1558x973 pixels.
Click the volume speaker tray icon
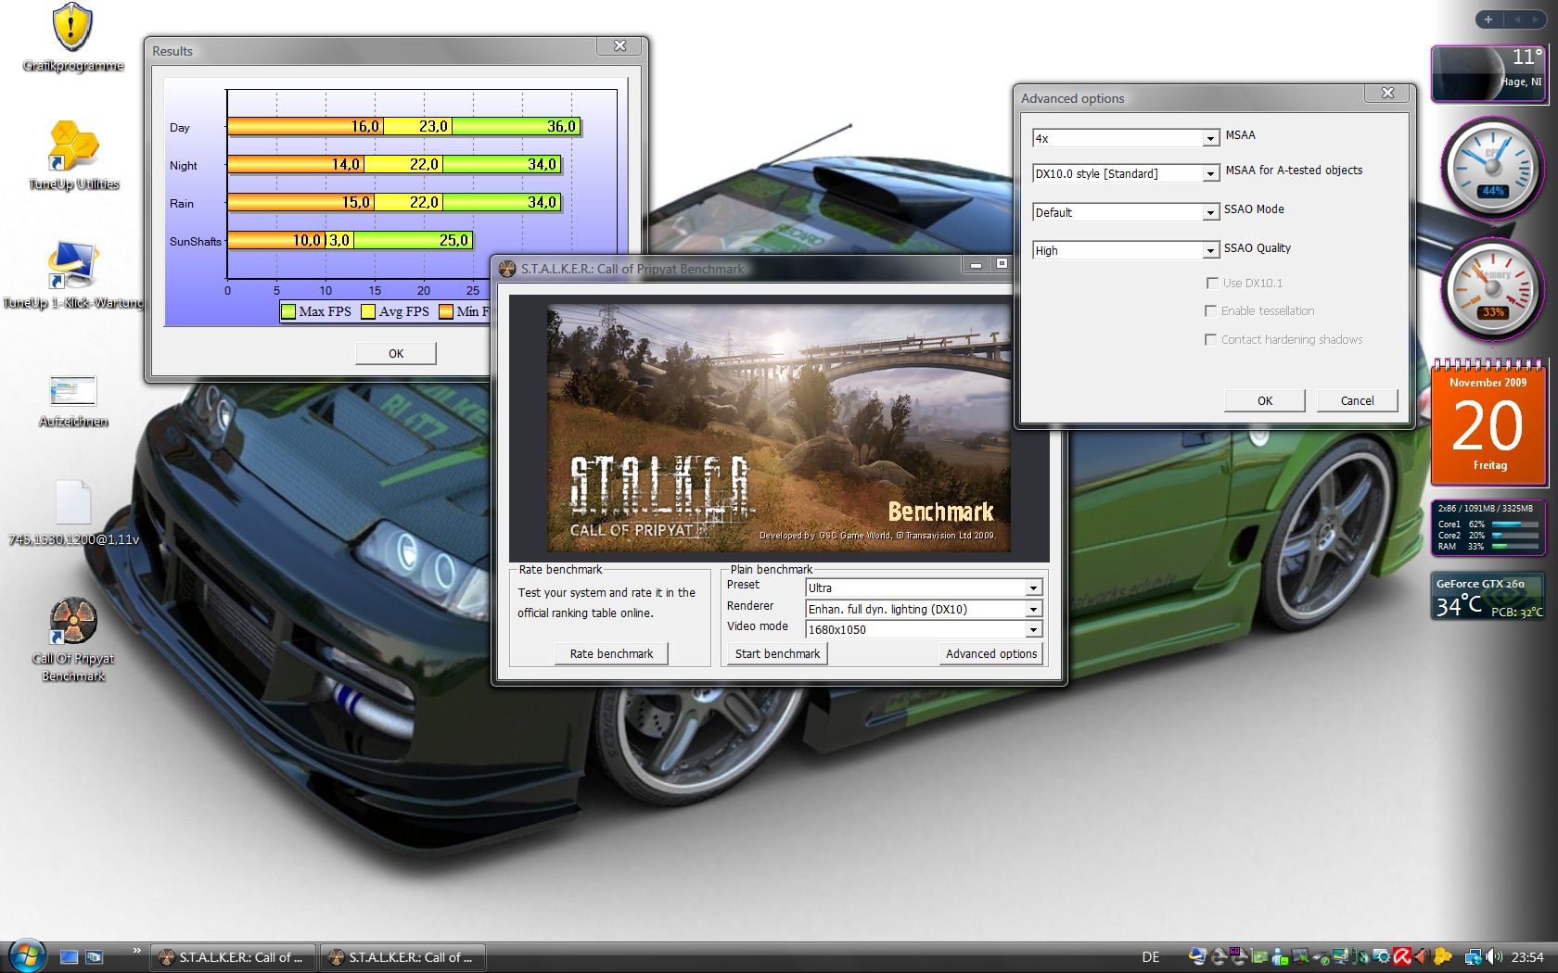(1494, 957)
